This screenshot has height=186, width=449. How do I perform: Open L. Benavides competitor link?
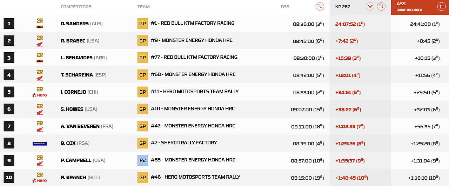coord(84,58)
